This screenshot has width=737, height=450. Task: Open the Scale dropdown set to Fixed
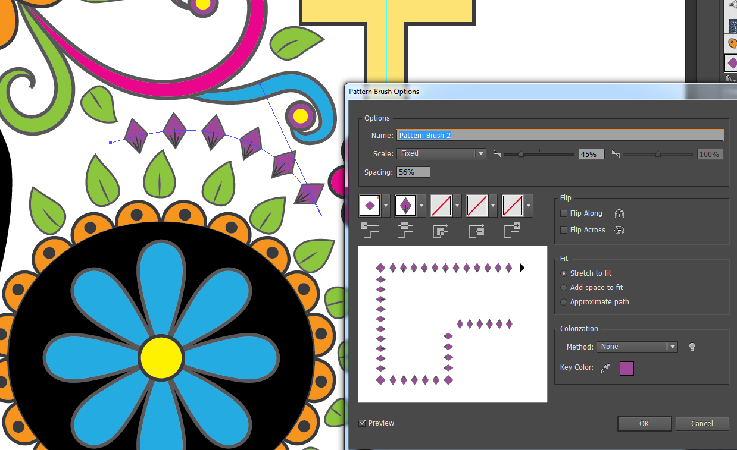tap(441, 154)
